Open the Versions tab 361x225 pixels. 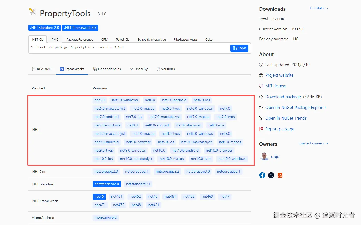pyautogui.click(x=166, y=69)
